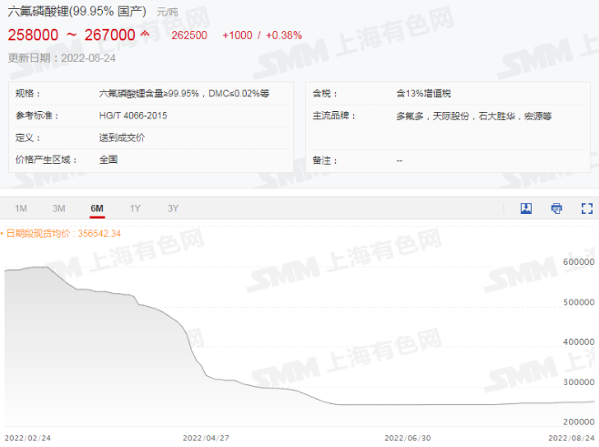Select the 6M time range tab
This screenshot has width=599, height=447.
pyautogui.click(x=97, y=208)
